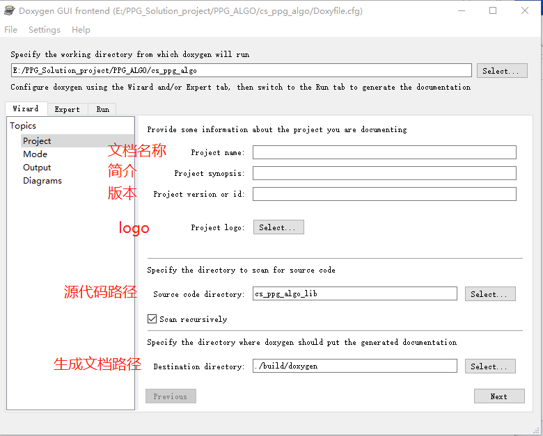Open the Help menu
The width and height of the screenshot is (543, 436).
click(x=81, y=30)
